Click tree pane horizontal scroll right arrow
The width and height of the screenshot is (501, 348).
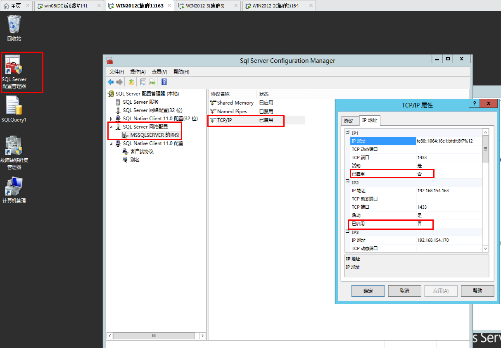(202, 336)
